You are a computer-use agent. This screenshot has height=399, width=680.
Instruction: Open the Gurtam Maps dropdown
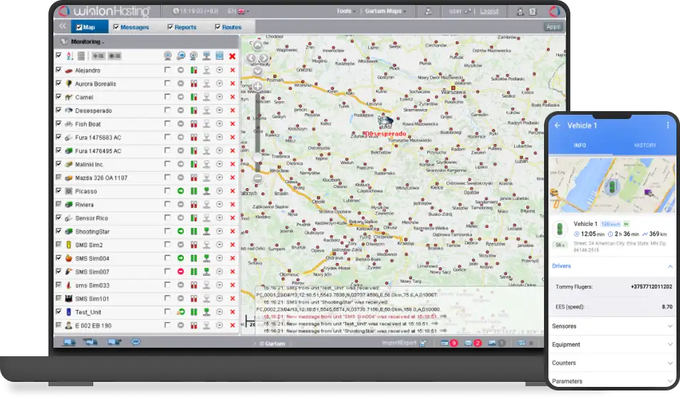tap(385, 11)
